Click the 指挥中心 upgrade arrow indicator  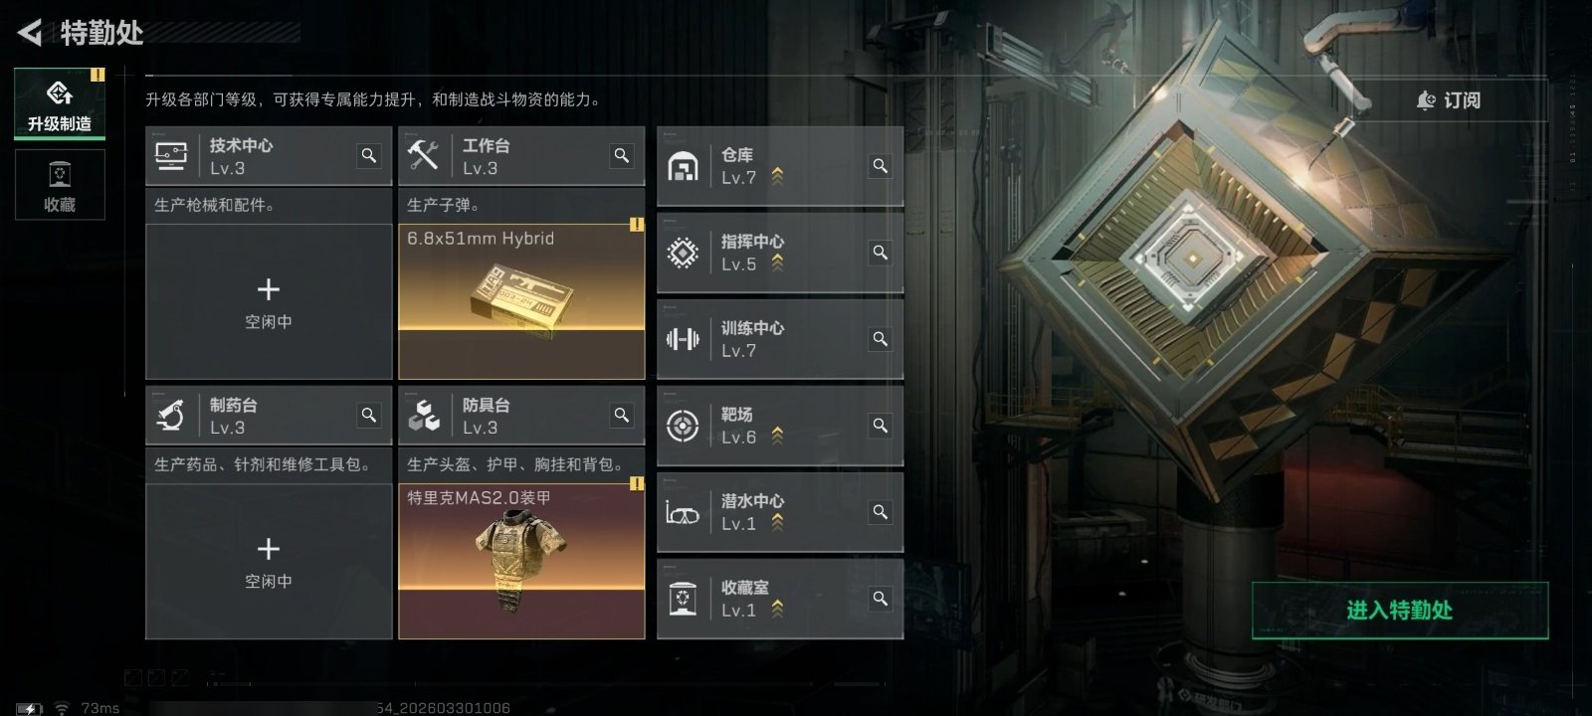(777, 264)
